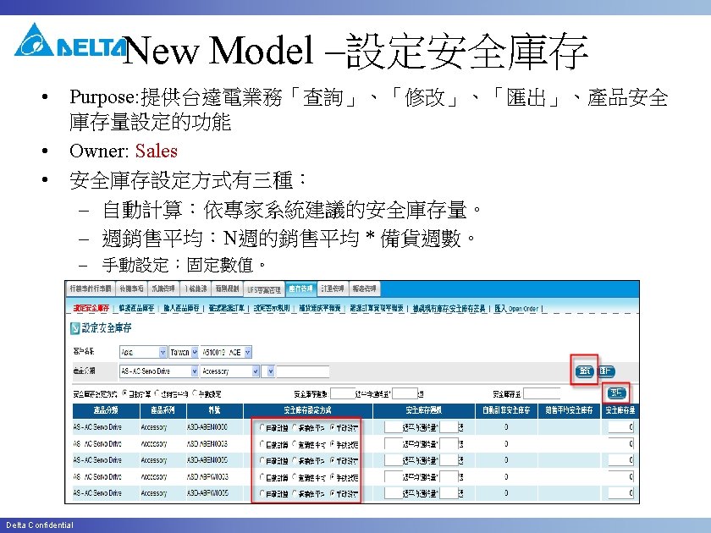711x533 pixels.
Task: Select the 自動計算 radio in the settings bar
Action: point(124,393)
